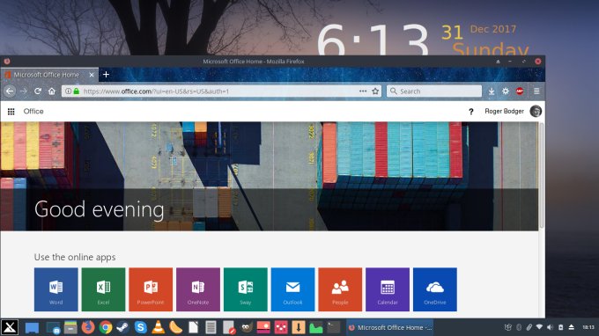Click the show desktop taskbar icon
The height and width of the screenshot is (336, 599).
tap(32, 327)
